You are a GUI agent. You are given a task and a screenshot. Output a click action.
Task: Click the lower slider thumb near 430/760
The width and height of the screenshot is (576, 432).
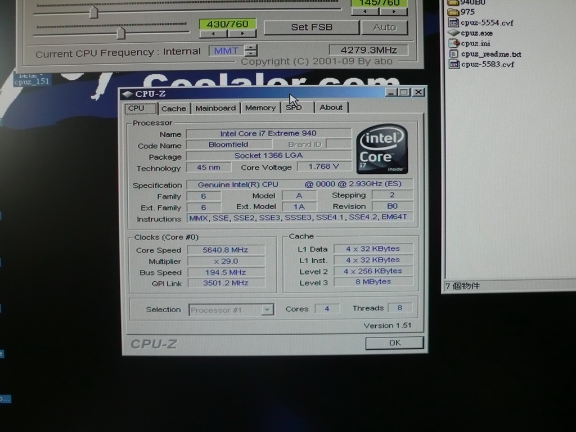[121, 33]
